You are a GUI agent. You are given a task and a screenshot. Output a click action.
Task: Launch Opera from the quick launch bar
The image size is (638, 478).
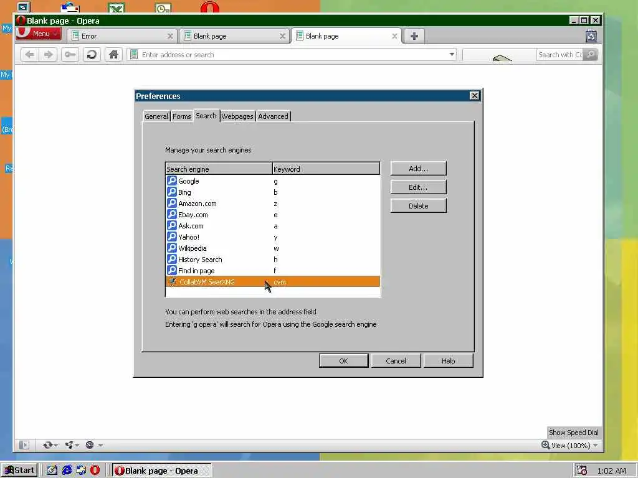click(x=95, y=471)
